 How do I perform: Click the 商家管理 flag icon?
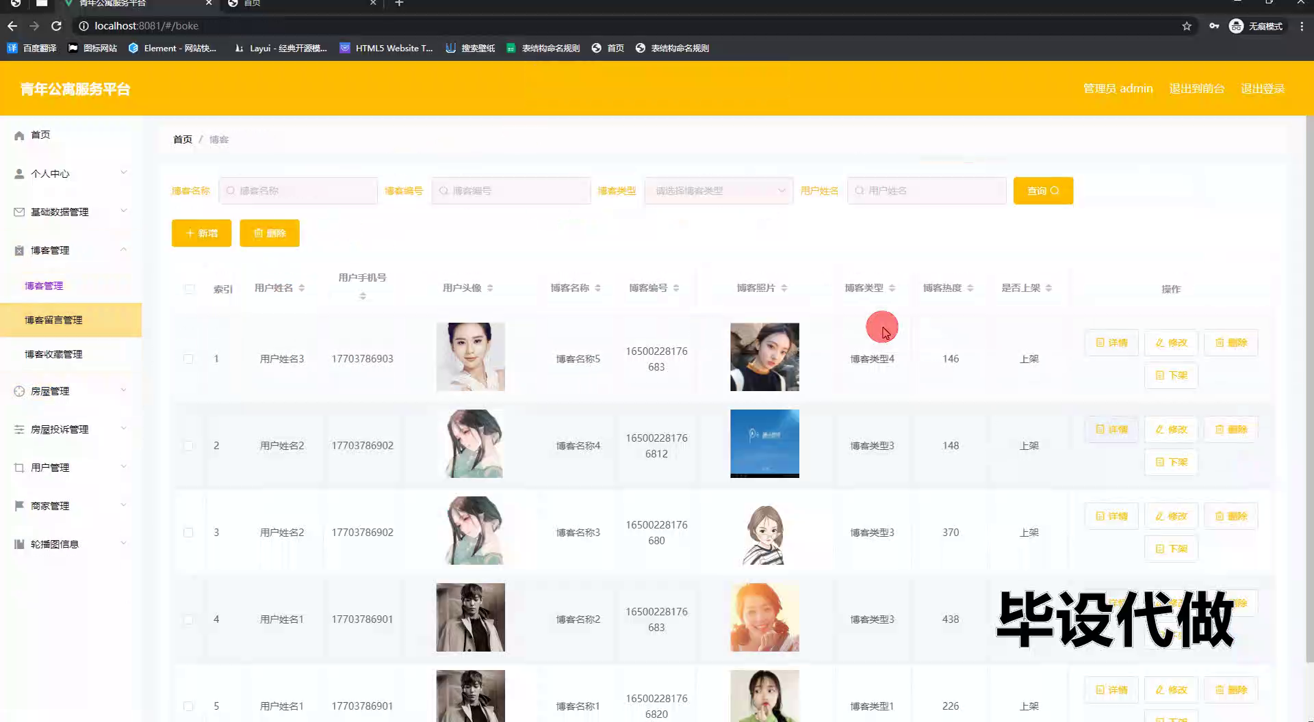click(19, 506)
